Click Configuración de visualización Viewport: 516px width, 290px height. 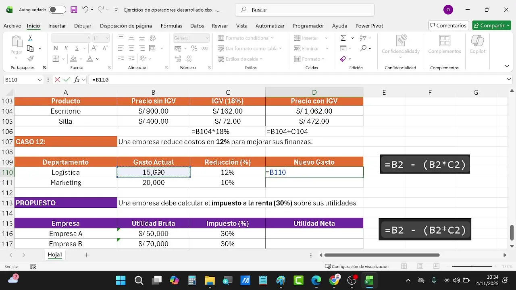pyautogui.click(x=357, y=266)
